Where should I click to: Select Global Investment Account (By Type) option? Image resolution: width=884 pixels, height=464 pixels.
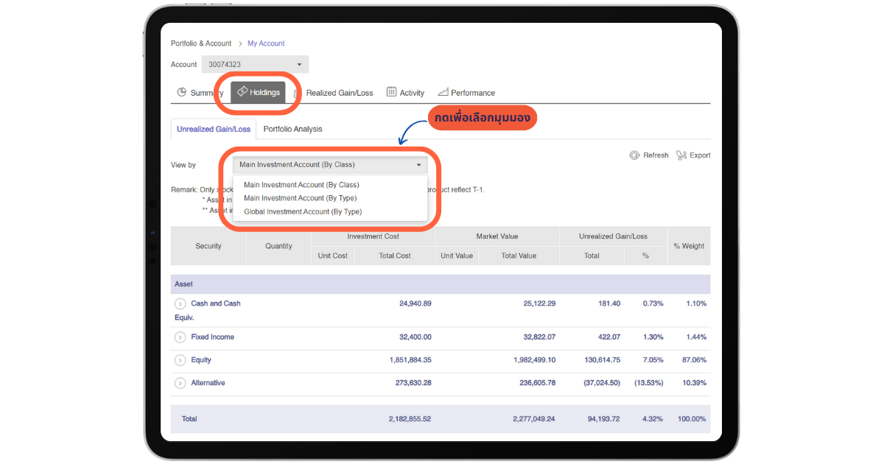pos(302,211)
